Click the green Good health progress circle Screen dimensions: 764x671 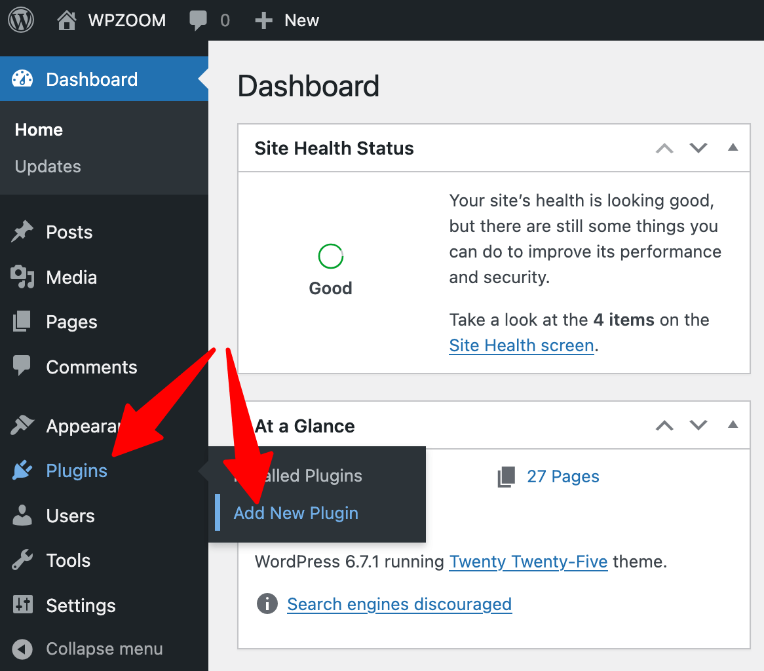click(330, 256)
